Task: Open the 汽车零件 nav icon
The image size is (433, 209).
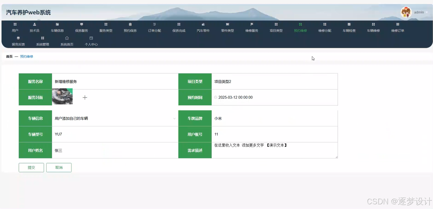Action: [x=203, y=24]
